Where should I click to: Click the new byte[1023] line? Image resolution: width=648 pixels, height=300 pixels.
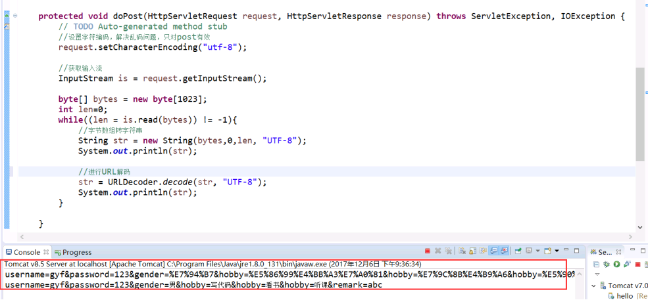click(x=132, y=99)
